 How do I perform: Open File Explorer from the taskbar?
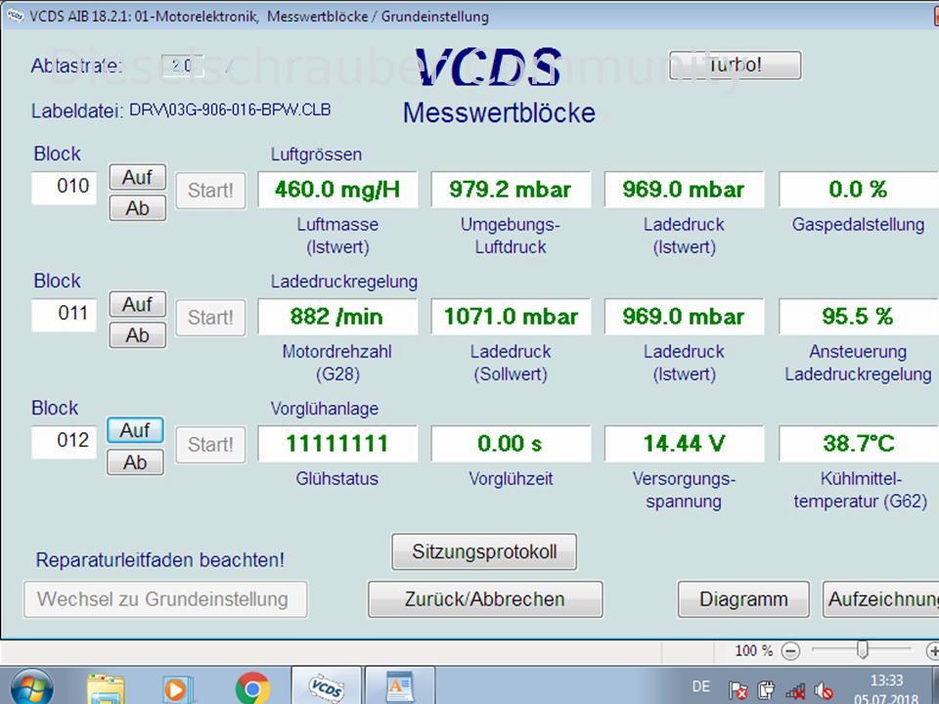(x=106, y=689)
